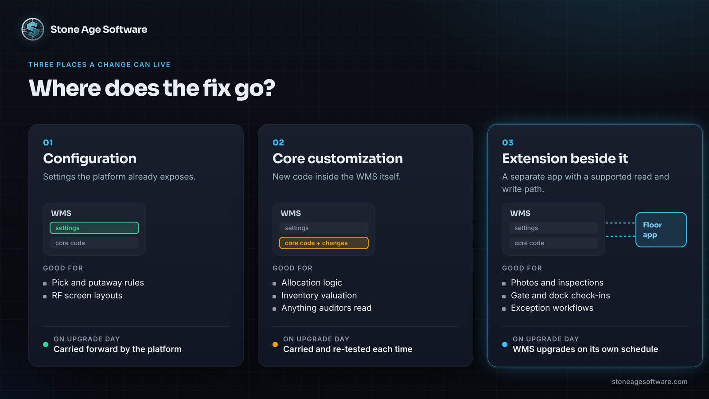Image resolution: width=709 pixels, height=399 pixels.
Task: Click the Stone Age Software logo icon
Action: (x=33, y=29)
